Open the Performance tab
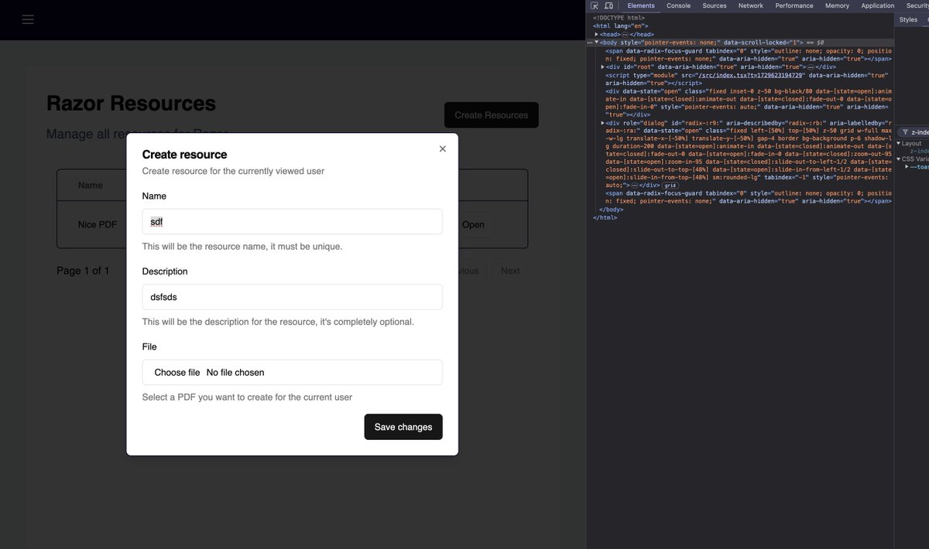Image resolution: width=929 pixels, height=549 pixels. pyautogui.click(x=794, y=5)
